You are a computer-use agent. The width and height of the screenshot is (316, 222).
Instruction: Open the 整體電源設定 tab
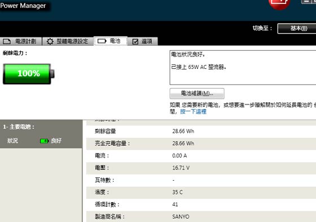point(68,41)
